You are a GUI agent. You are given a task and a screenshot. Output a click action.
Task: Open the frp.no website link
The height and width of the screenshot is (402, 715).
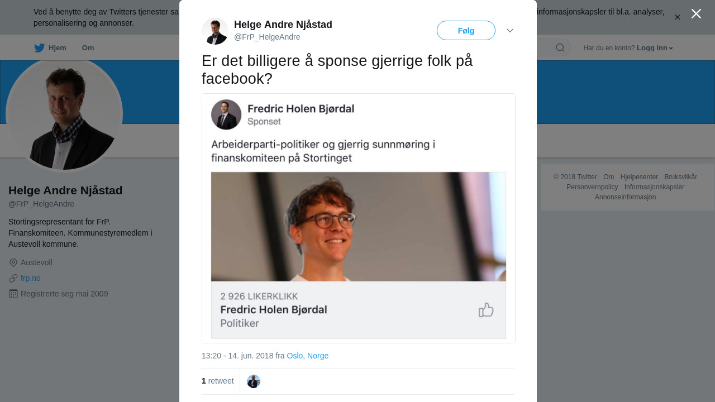31,278
